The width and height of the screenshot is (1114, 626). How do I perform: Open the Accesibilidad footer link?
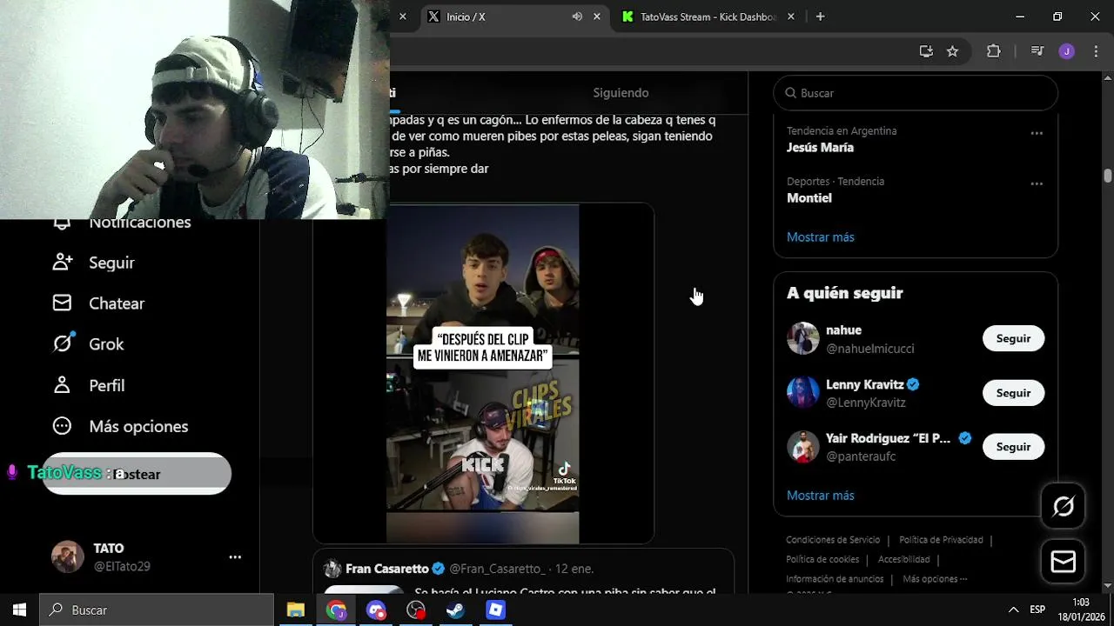(903, 560)
